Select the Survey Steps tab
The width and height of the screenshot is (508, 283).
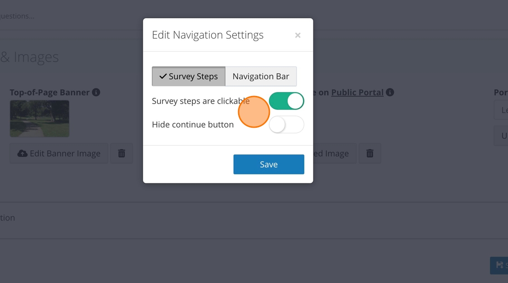point(189,77)
